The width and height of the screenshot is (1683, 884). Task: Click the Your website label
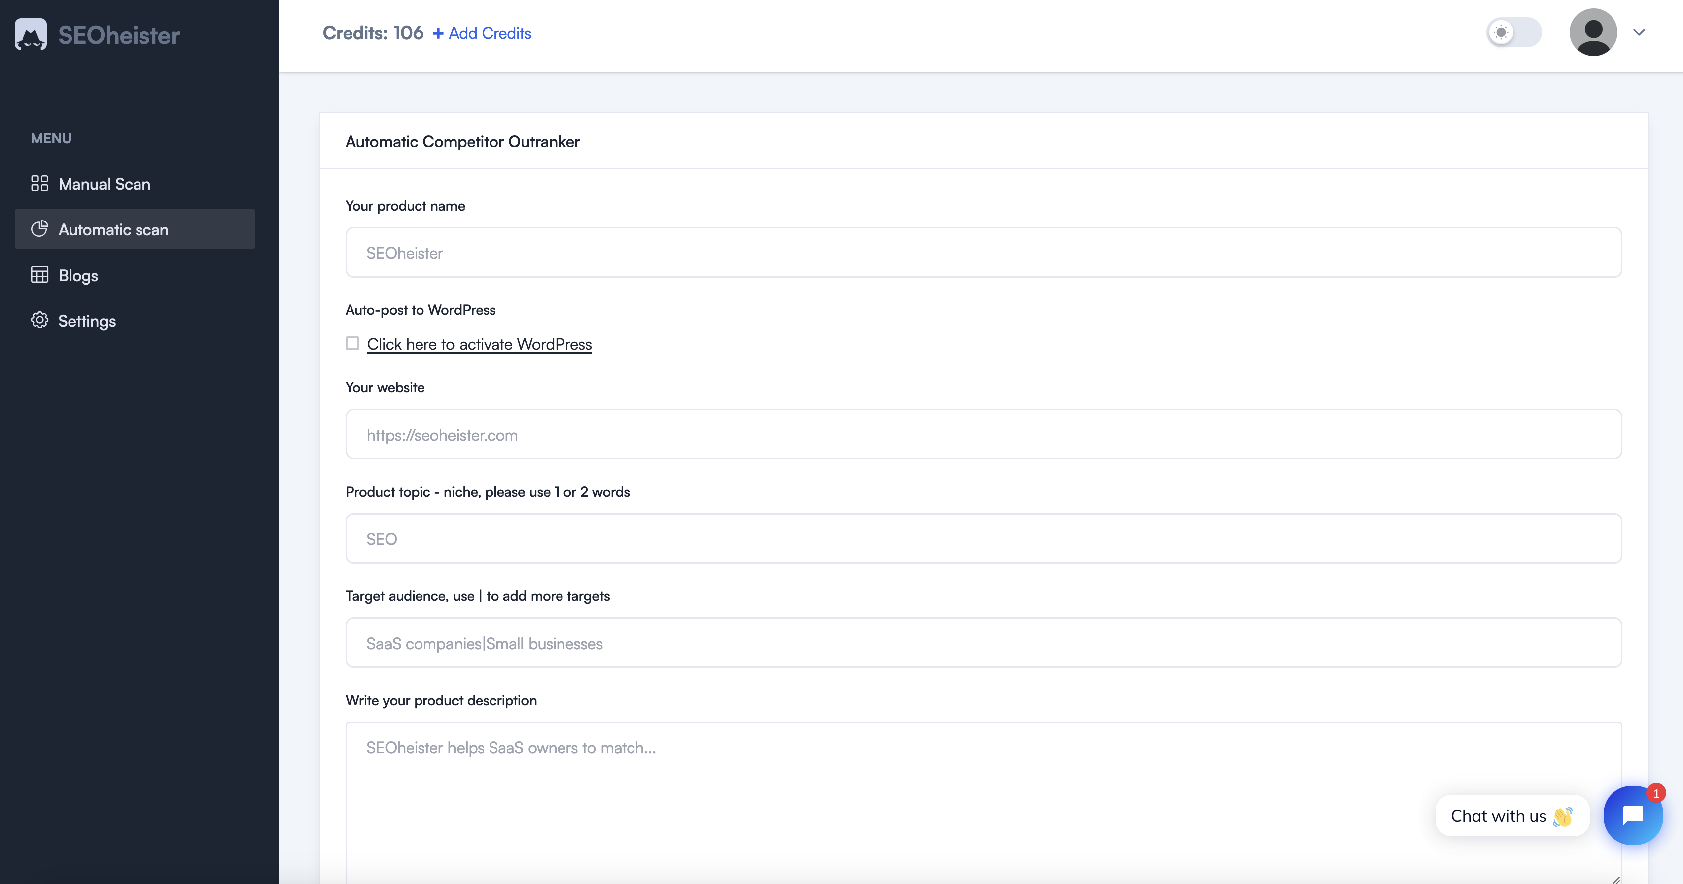(x=385, y=387)
